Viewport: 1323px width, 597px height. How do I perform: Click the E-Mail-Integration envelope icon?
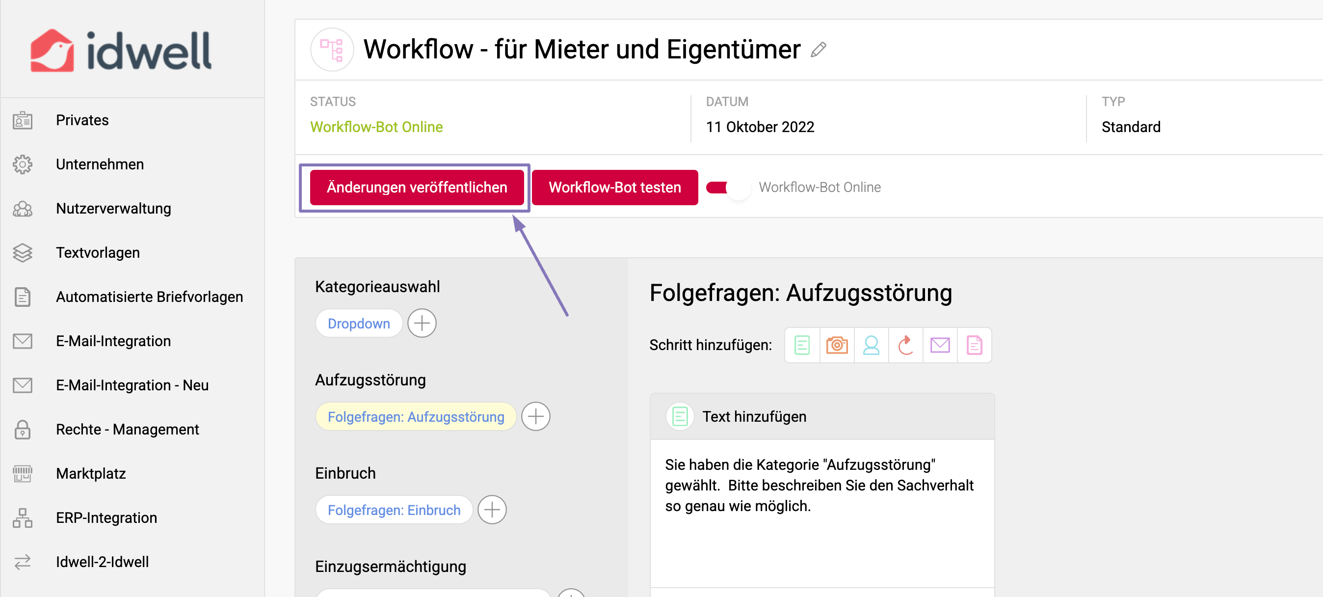coord(23,341)
